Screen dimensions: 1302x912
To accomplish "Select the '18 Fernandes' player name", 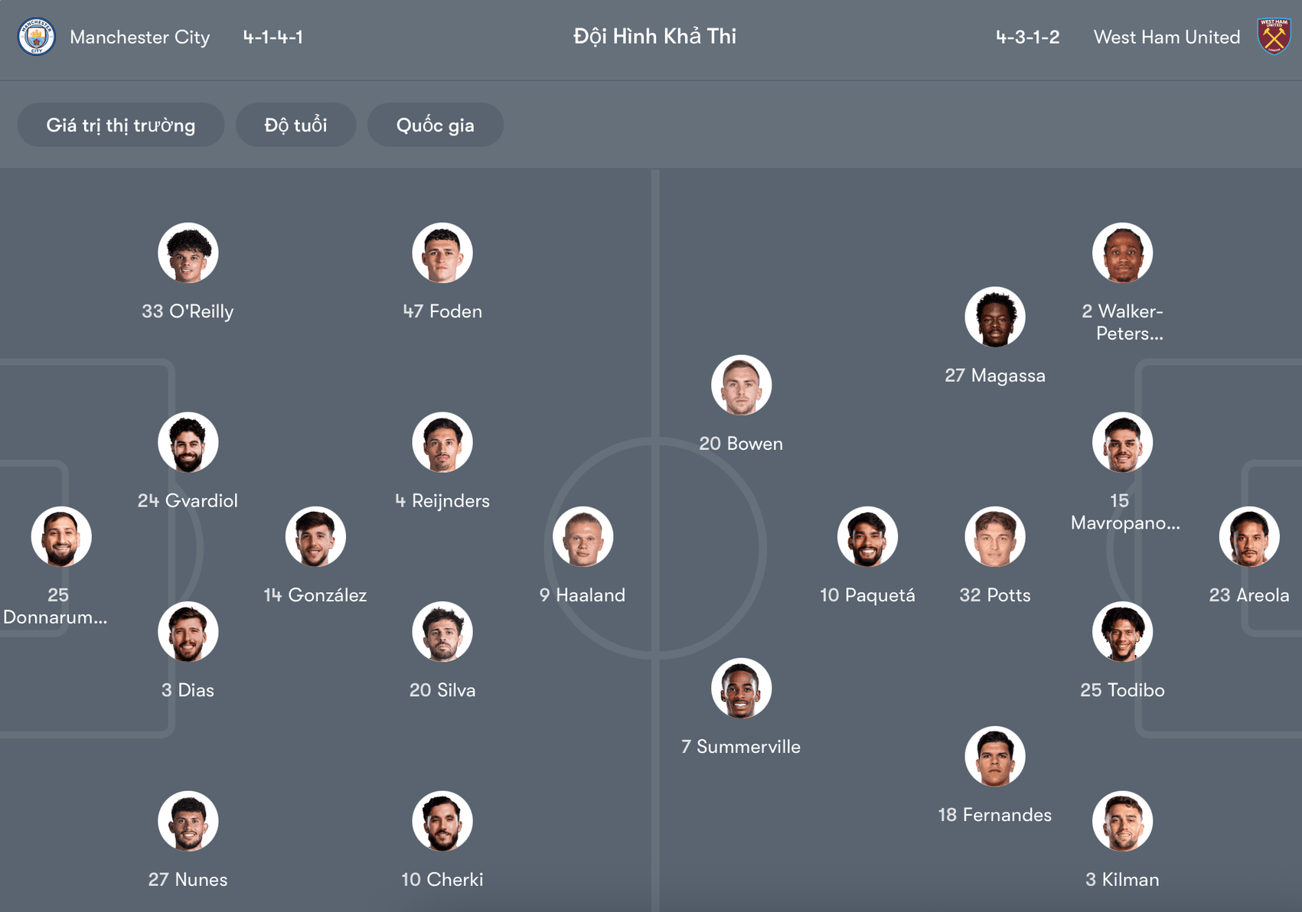I will 994,815.
